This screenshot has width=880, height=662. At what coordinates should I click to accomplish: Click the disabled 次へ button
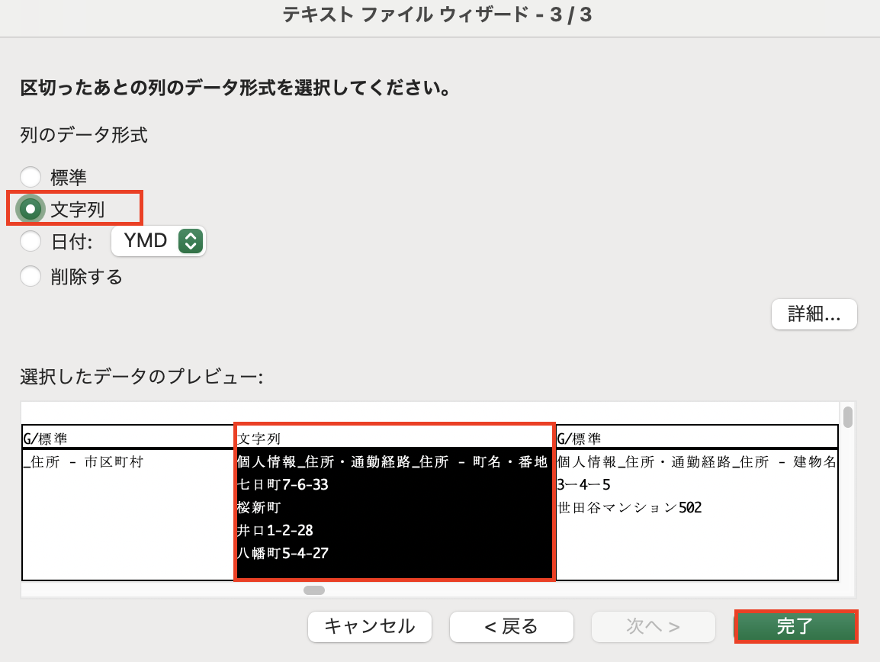pos(653,626)
